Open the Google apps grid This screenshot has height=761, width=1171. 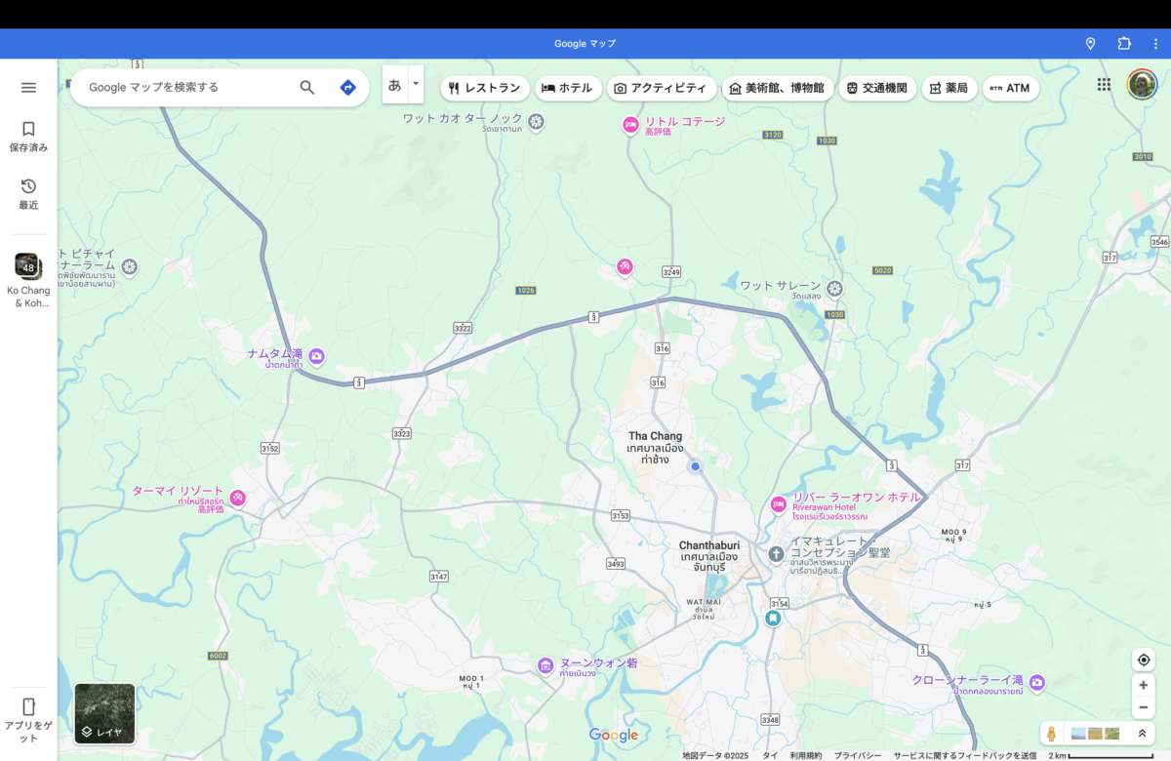[1104, 85]
